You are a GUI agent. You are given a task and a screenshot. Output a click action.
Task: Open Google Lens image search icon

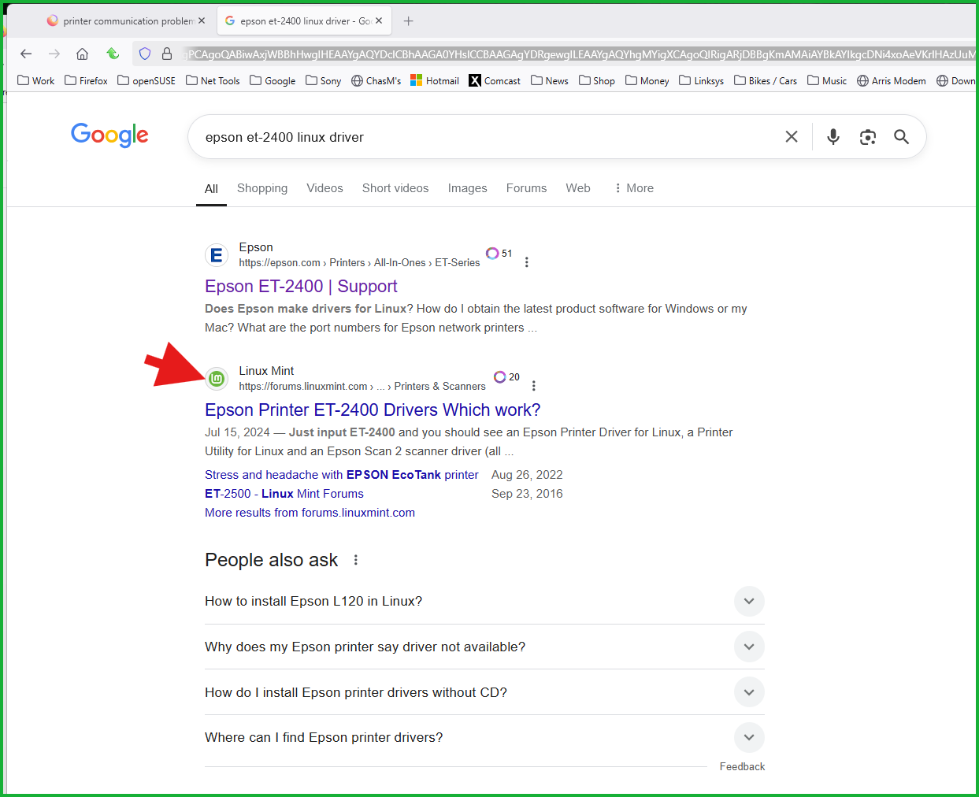(868, 137)
